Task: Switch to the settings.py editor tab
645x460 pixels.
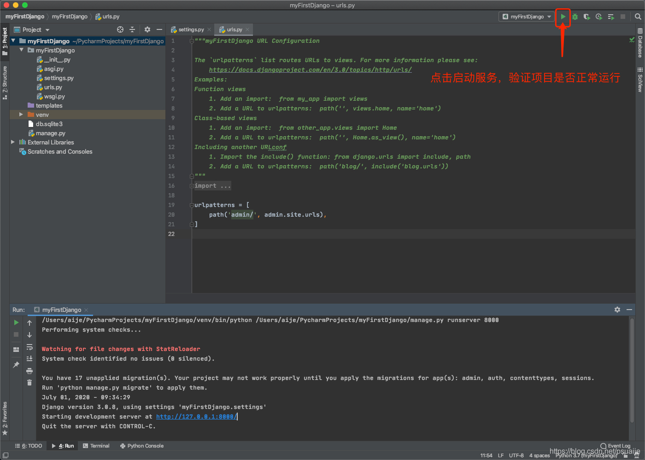Action: 191,29
